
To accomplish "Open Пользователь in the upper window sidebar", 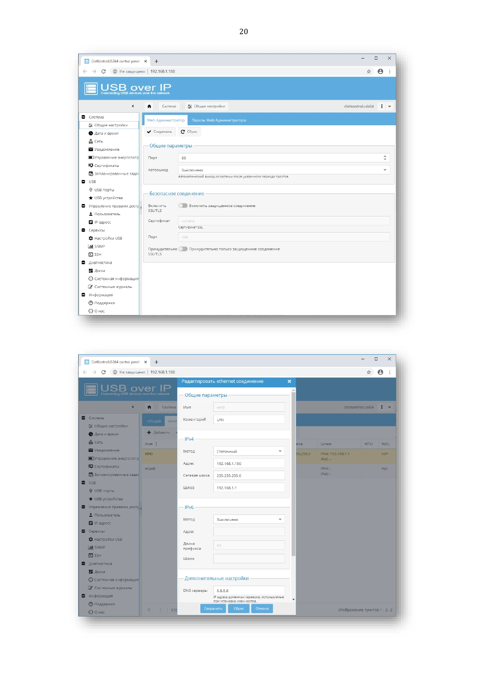I will pyautogui.click(x=107, y=214).
